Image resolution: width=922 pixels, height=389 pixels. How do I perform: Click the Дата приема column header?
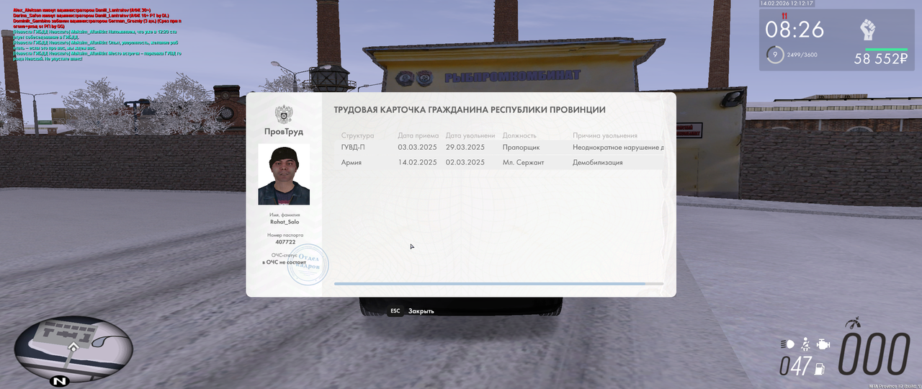[418, 135]
